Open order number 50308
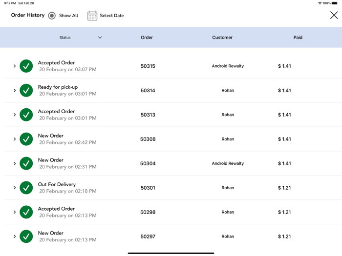 coord(148,139)
